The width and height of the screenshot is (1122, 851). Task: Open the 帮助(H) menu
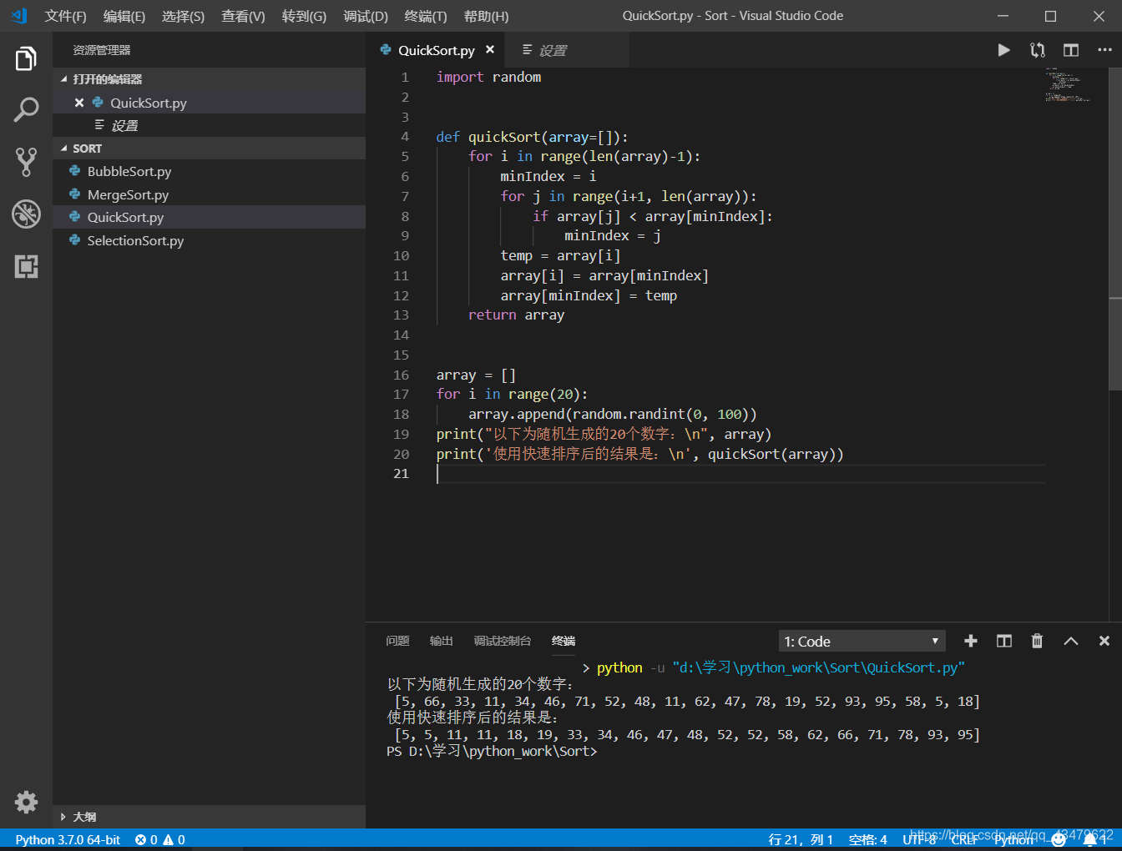(x=486, y=16)
